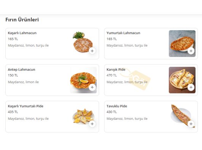View the Antep Lahmacun image
Image resolution: width=202 pixels, height=150 pixels.
coord(83,80)
